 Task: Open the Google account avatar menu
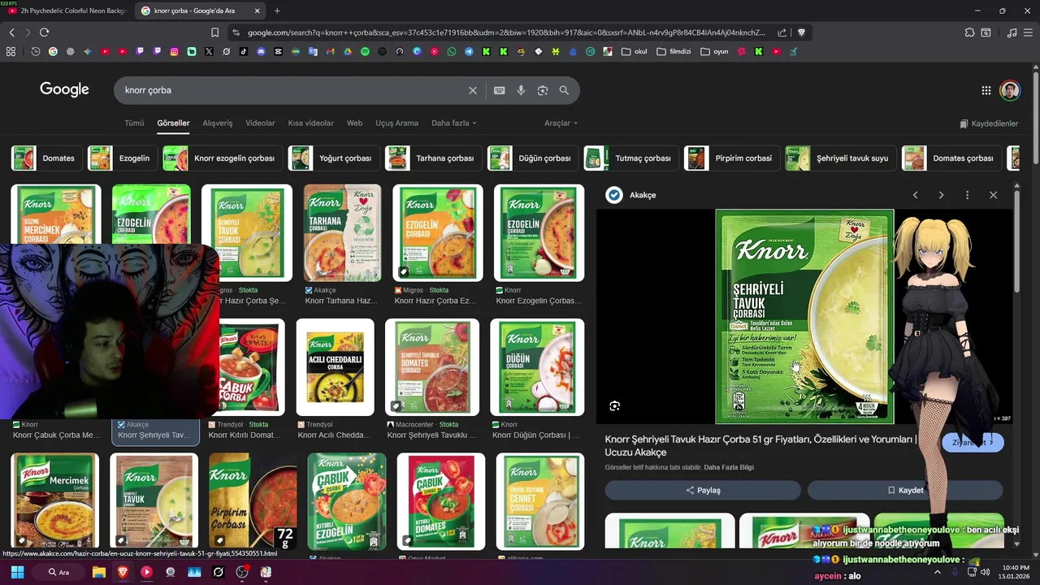(1010, 90)
